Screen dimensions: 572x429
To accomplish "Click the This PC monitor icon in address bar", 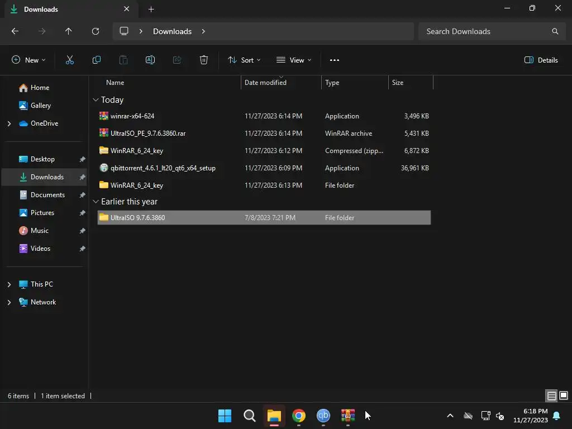I will pos(124,31).
